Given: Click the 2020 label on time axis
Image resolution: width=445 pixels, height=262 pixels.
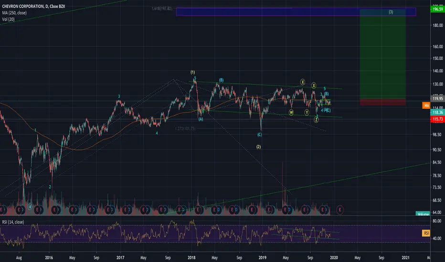Looking at the screenshot, I should point(334,258).
